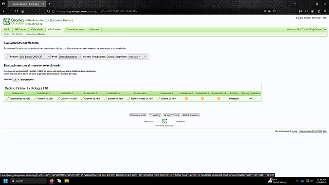The height and width of the screenshot is (185, 329).
Task: Click pencil icon beside Material 28-ABR
Action: [159, 98]
